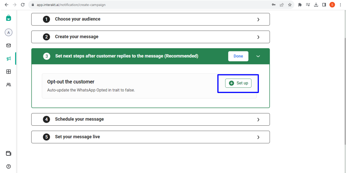Click the Opt-out the customer heading
This screenshot has height=173, width=346.
click(71, 82)
